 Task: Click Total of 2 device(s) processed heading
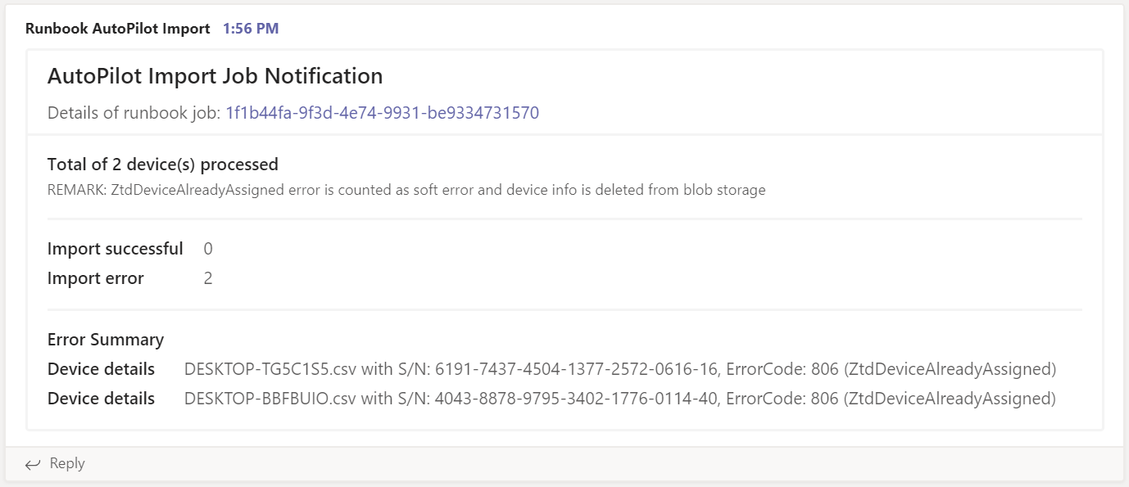pyautogui.click(x=162, y=164)
